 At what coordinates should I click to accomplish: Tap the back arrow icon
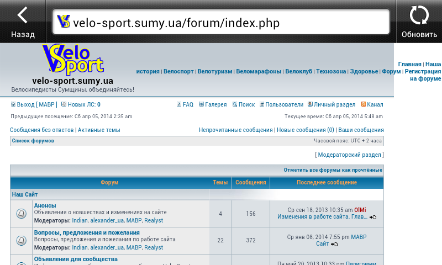(23, 15)
